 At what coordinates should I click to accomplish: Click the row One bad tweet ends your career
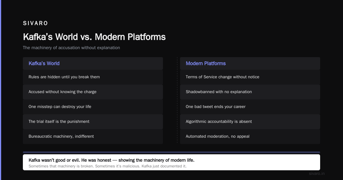point(250,107)
